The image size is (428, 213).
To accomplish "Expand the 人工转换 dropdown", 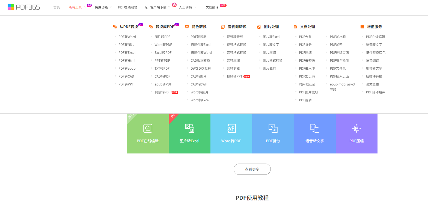I will click(188, 7).
